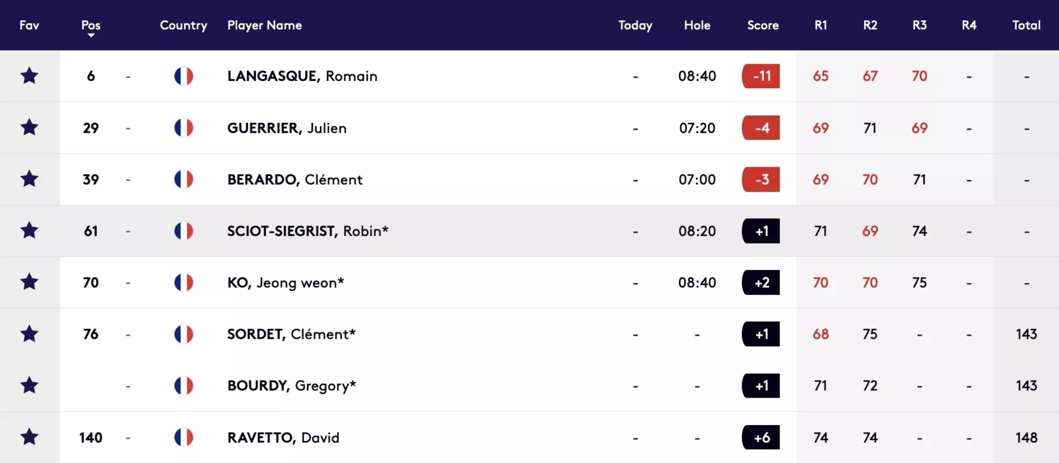Sort by the Pos column arrow

91,35
